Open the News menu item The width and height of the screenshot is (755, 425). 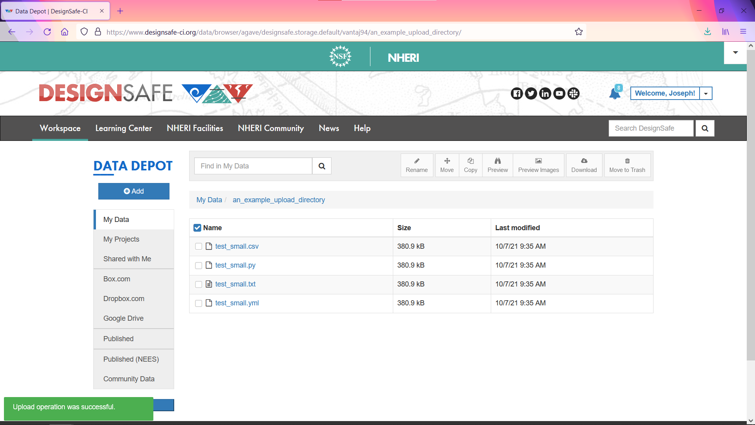[329, 128]
